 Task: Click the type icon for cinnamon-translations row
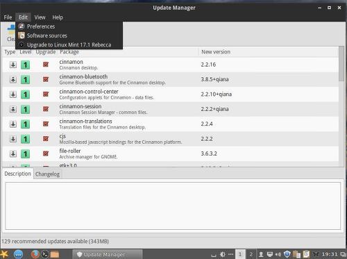click(13, 124)
